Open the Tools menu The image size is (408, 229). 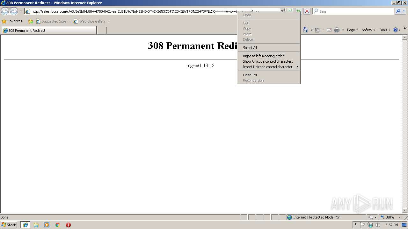[384, 30]
